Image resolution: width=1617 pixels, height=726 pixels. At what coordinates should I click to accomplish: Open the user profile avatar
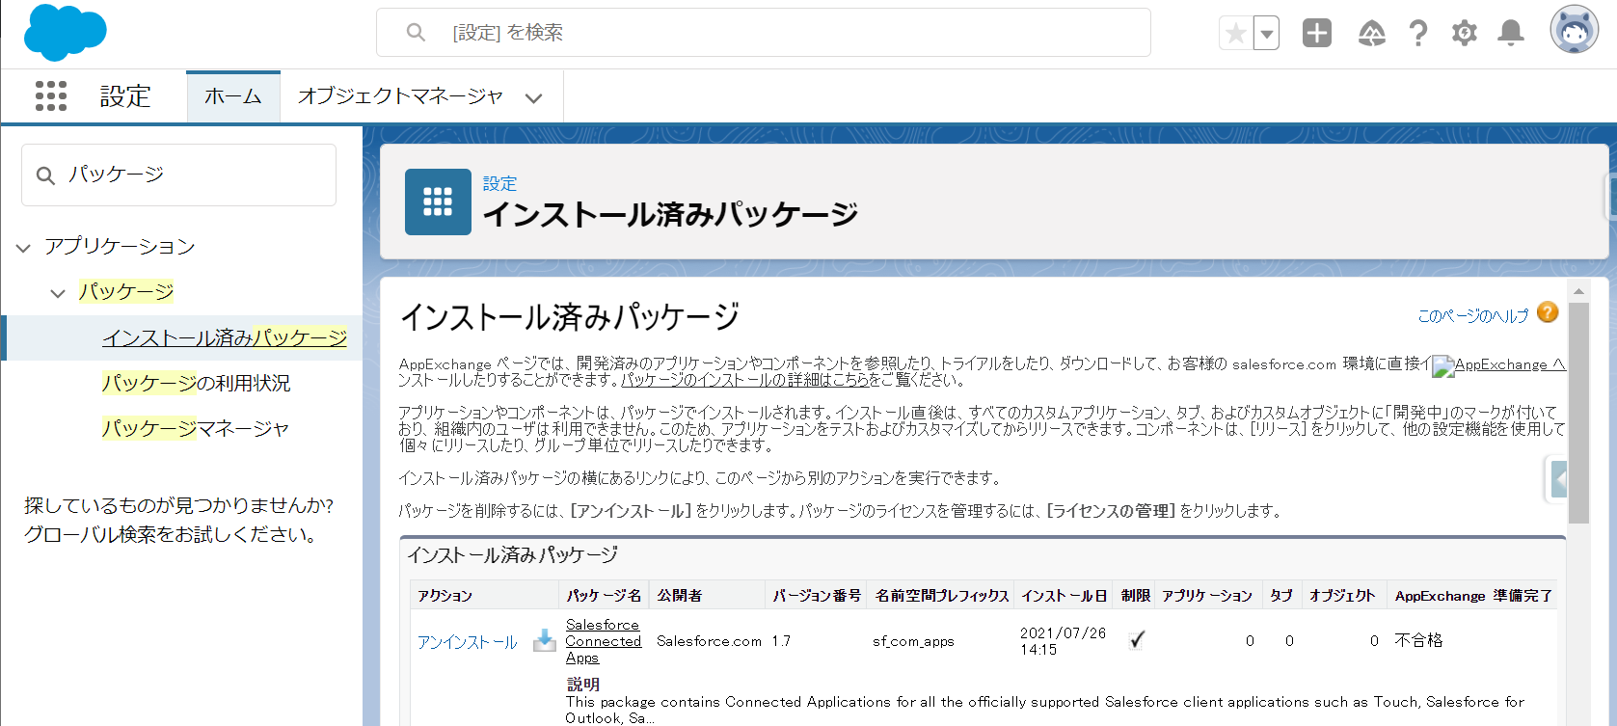[1574, 30]
